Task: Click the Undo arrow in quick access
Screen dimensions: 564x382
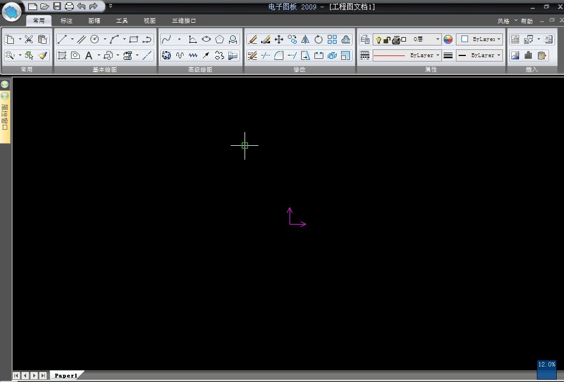Action: pyautogui.click(x=82, y=6)
